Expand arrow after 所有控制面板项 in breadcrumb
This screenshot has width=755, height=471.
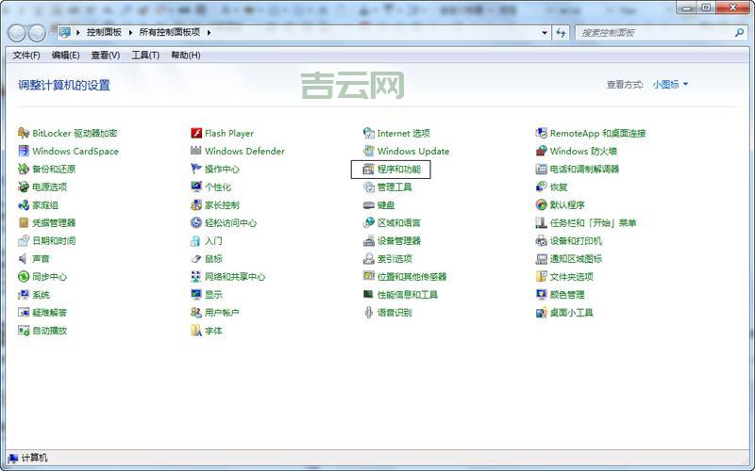click(209, 33)
